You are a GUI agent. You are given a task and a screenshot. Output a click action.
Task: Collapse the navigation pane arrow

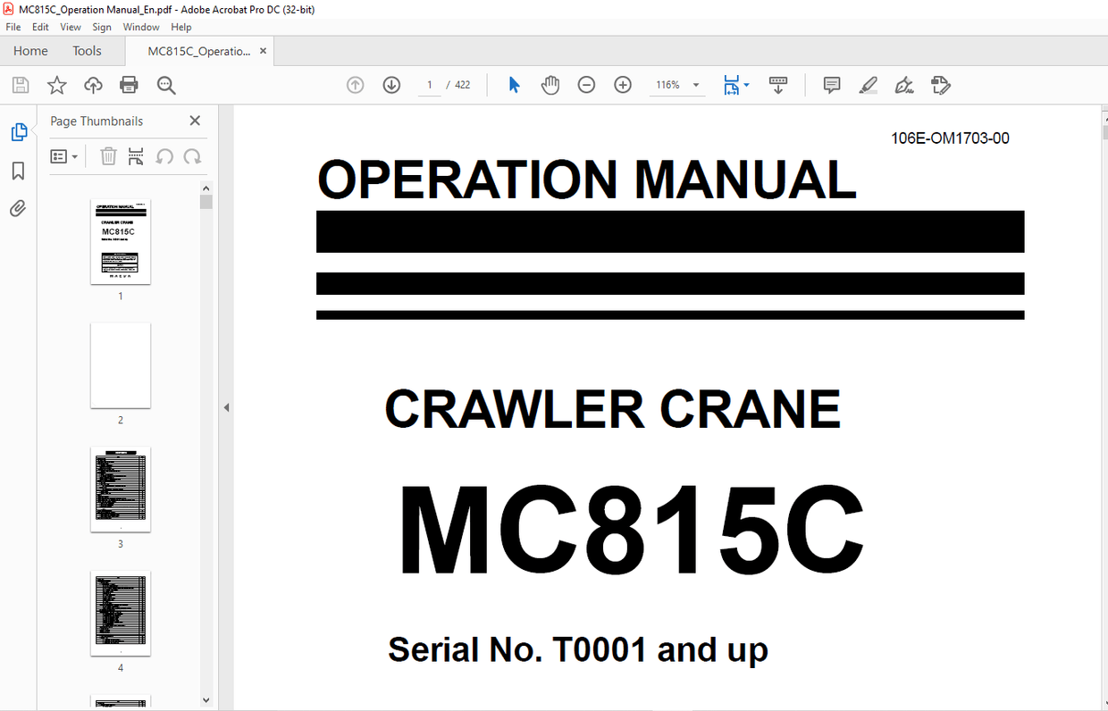click(x=226, y=407)
